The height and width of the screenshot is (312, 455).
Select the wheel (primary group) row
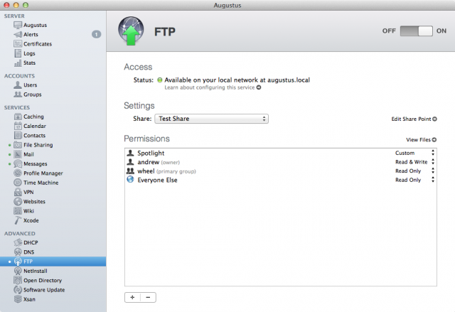281,171
